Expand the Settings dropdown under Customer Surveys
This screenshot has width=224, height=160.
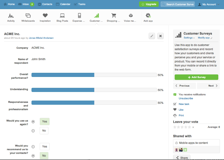click(189, 38)
